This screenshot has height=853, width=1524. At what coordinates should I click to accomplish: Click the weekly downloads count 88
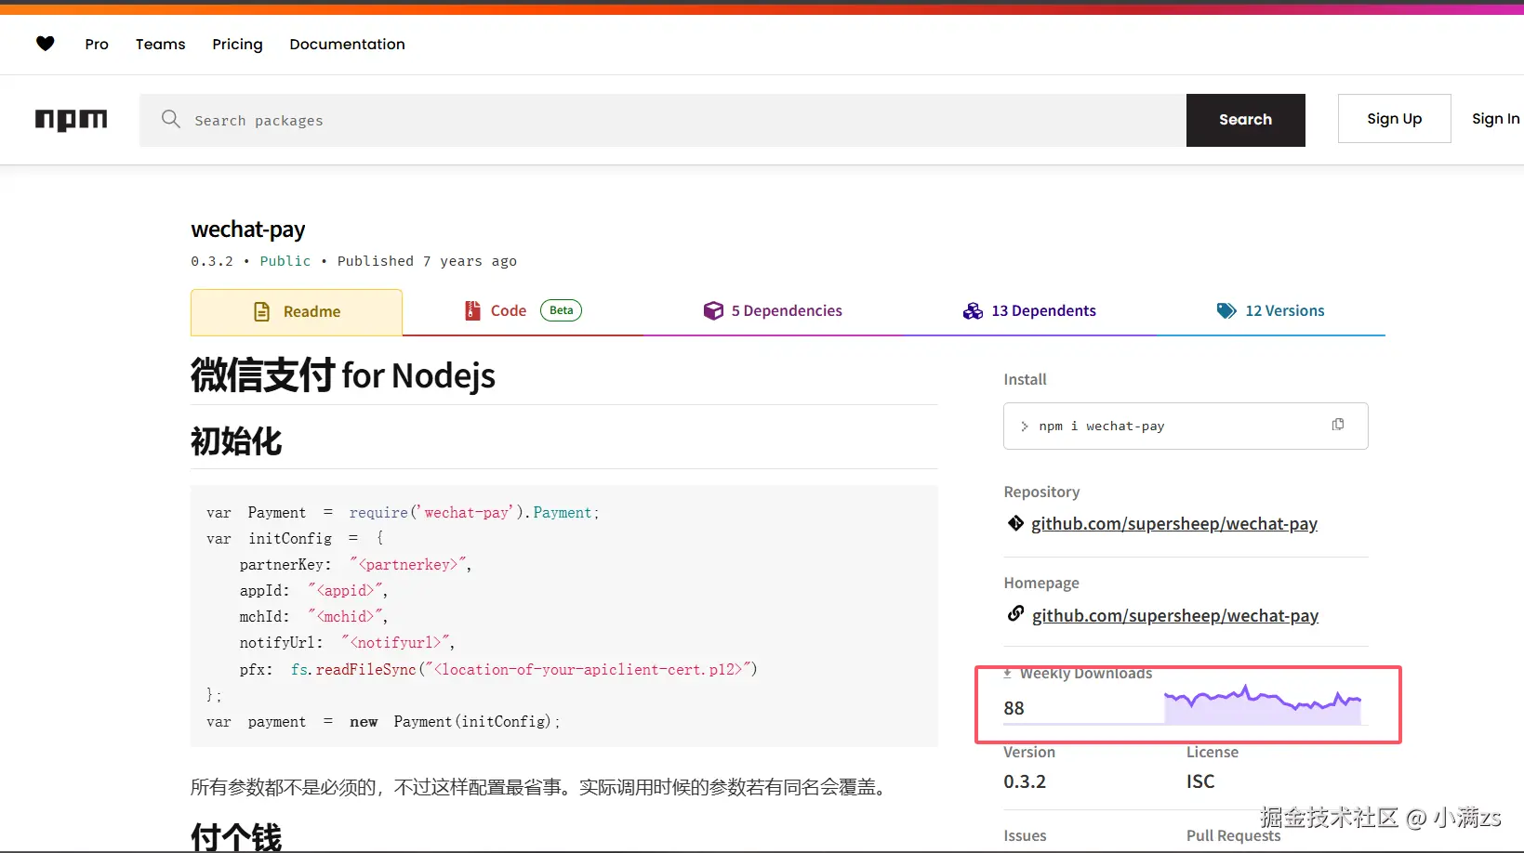[1014, 708]
